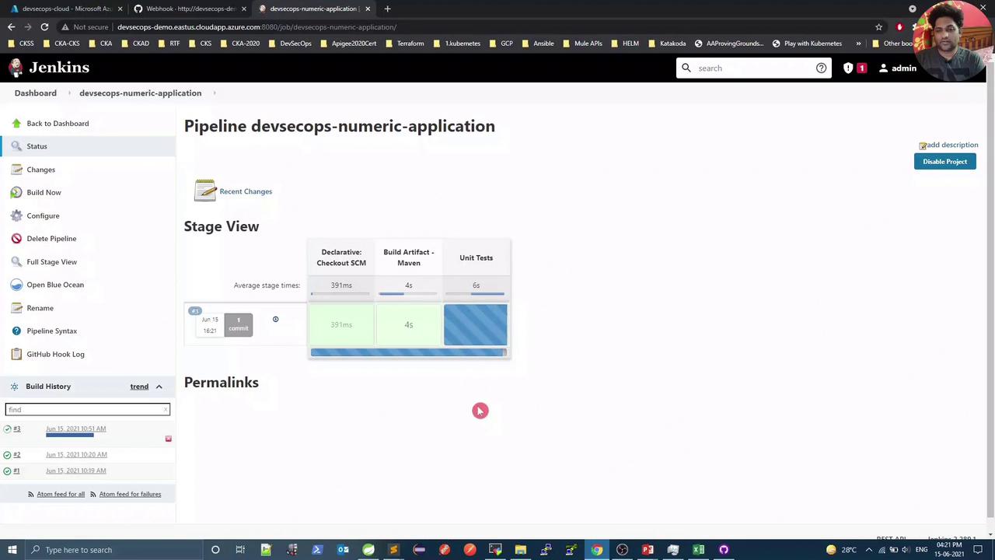Open the Build History trend link
Viewport: 995px width, 560px height.
click(139, 387)
